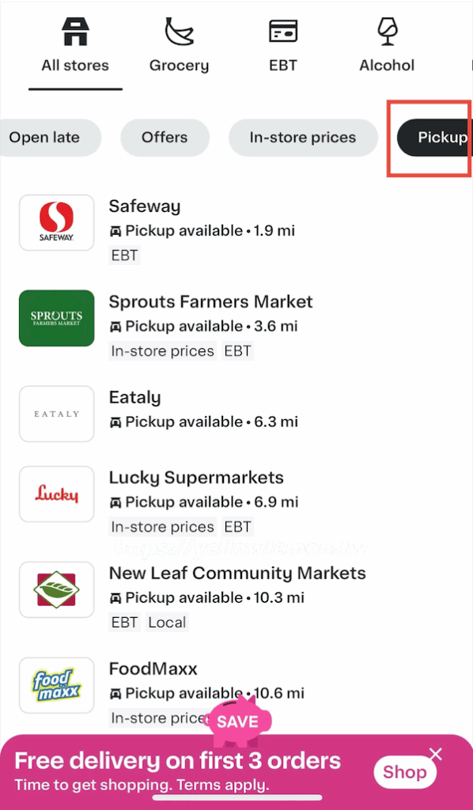Viewport: 473px width, 810px height.
Task: Turn on the Offers filter chip
Action: (165, 138)
